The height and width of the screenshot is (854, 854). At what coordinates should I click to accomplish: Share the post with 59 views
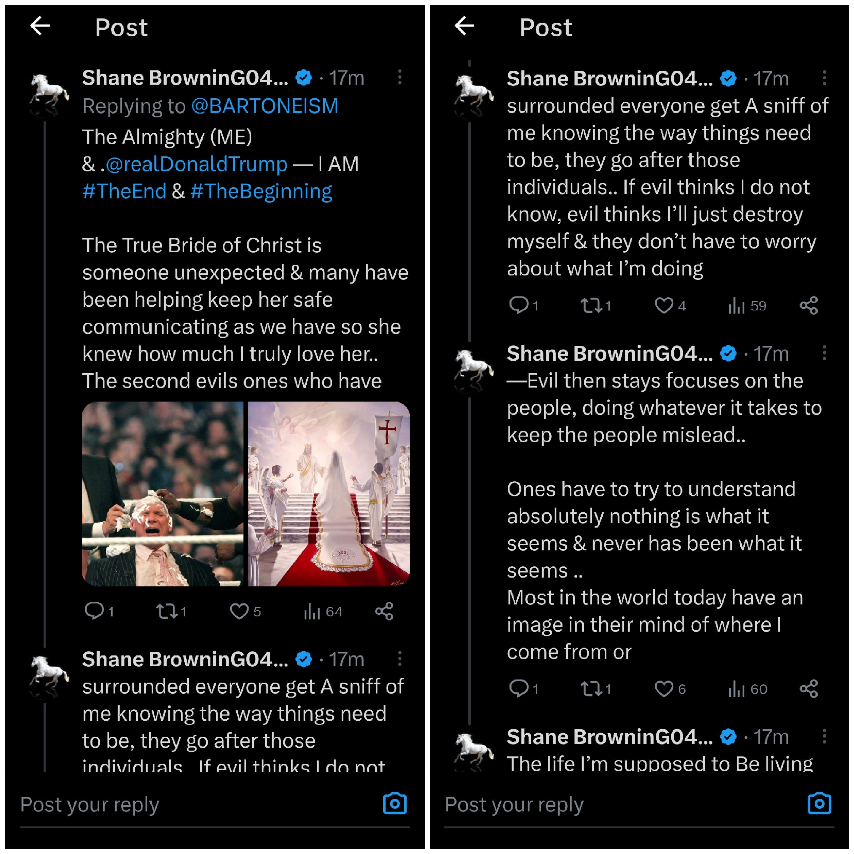pos(808,305)
